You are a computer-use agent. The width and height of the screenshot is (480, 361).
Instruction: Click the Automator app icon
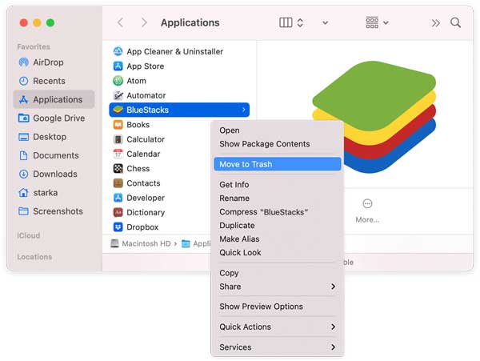click(118, 95)
